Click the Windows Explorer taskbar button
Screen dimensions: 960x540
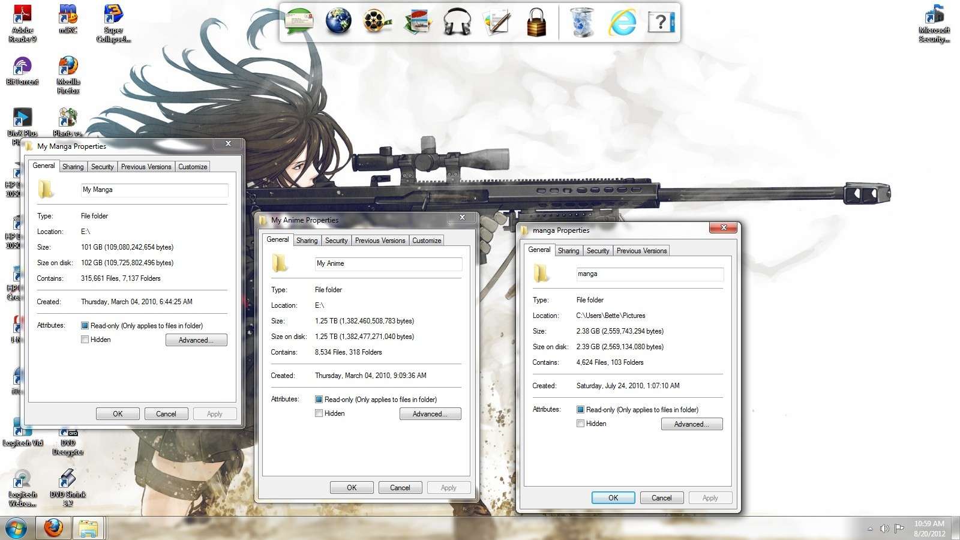89,528
